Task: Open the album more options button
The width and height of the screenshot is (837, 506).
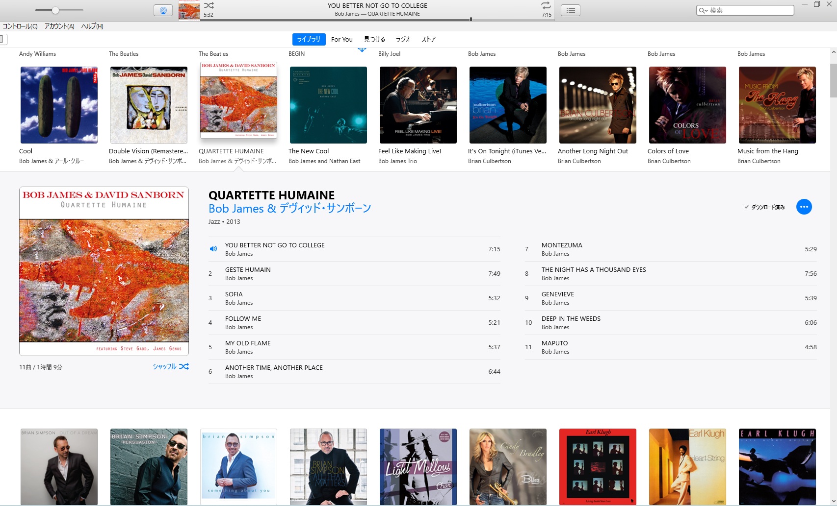Action: pyautogui.click(x=804, y=207)
